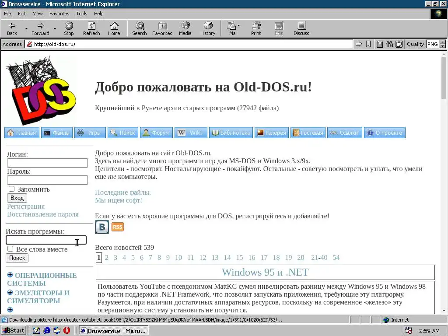Open the Tools menu
448x336 pixels.
(x=81, y=14)
